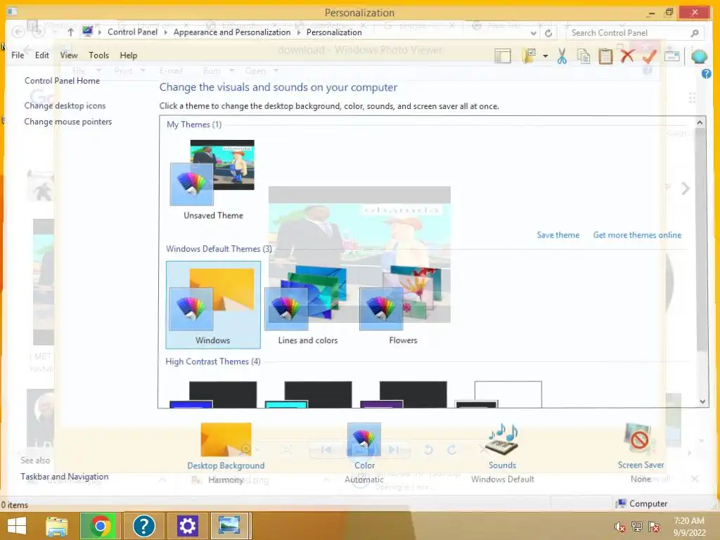The image size is (720, 540).
Task: Click the muted volume tray icon
Action: 619,527
